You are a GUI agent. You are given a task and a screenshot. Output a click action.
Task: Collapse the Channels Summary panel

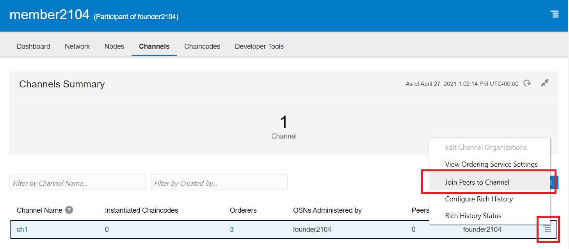pos(545,83)
